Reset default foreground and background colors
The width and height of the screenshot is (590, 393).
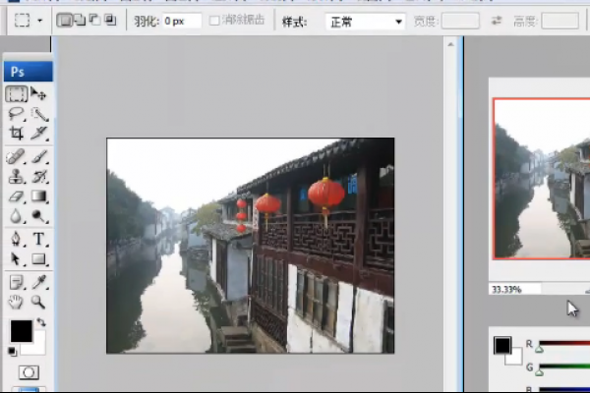point(13,352)
